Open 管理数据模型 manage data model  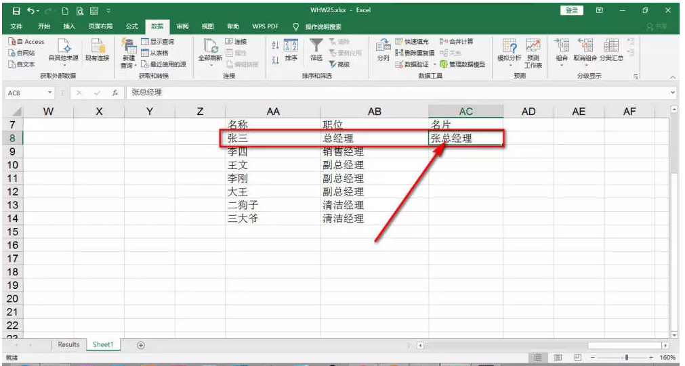pyautogui.click(x=463, y=64)
